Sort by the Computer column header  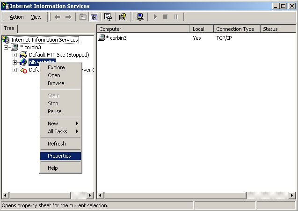pos(144,29)
